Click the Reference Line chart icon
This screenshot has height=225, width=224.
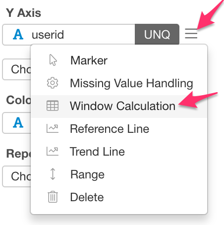[53, 128]
